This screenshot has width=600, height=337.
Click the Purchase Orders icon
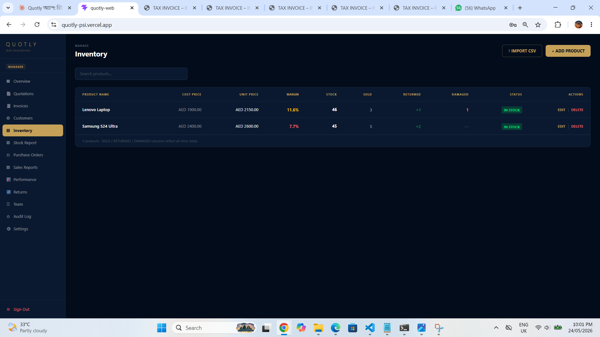(x=8, y=155)
